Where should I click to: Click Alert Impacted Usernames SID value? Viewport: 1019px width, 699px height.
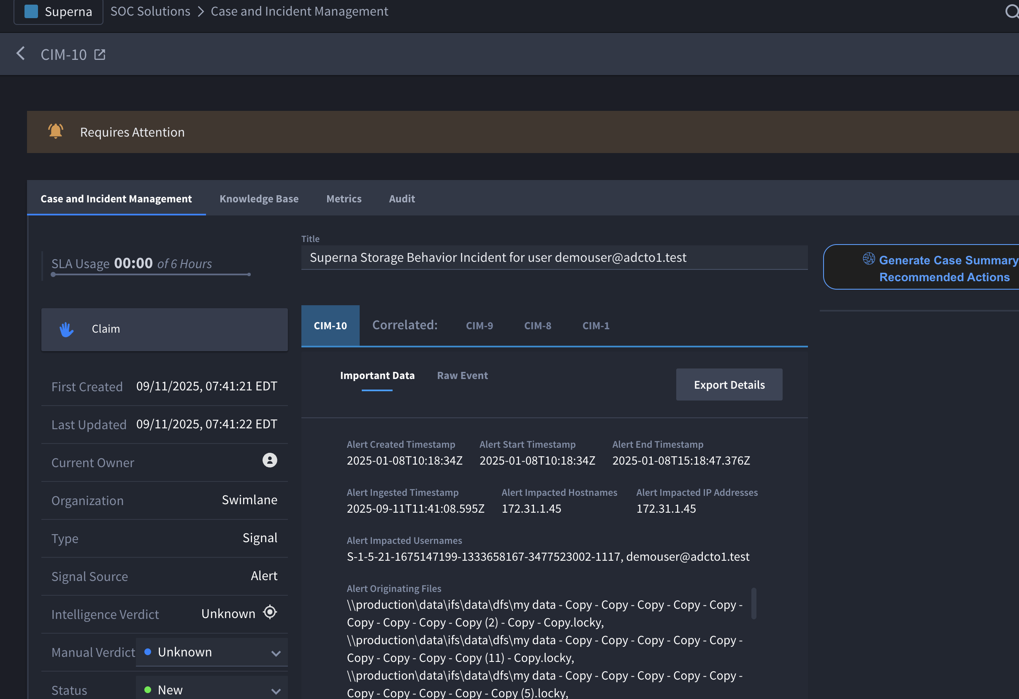click(x=484, y=557)
